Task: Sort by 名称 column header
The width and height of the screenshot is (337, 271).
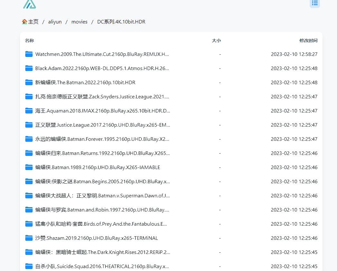Action: click(29, 41)
